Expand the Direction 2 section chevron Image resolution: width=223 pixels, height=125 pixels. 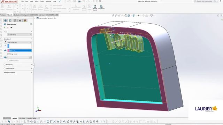point(32,65)
